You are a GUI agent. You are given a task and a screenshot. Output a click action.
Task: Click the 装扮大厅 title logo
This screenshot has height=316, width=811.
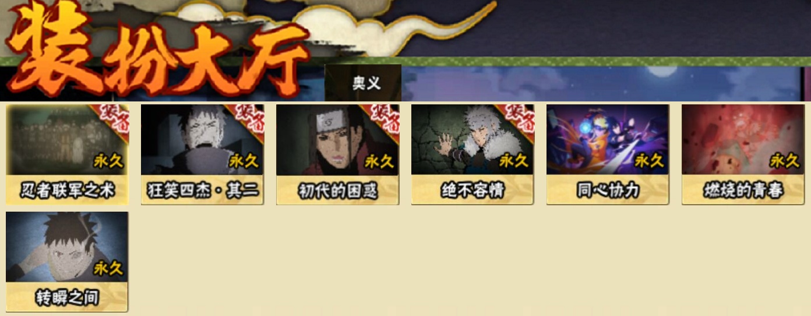(157, 51)
